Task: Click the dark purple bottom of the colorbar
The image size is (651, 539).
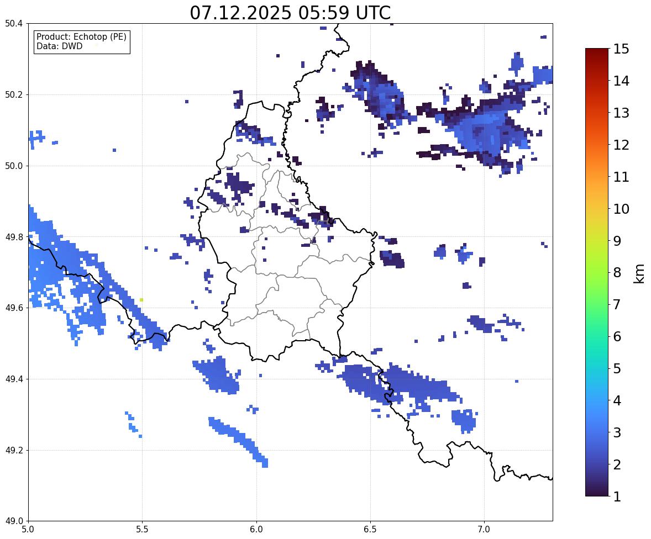Action: pos(597,492)
